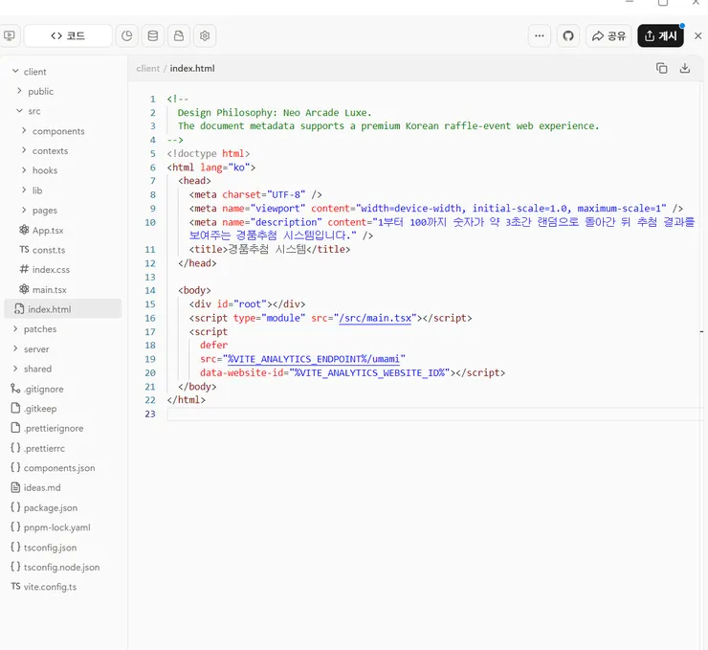Click the 게시 publish button

coord(660,35)
